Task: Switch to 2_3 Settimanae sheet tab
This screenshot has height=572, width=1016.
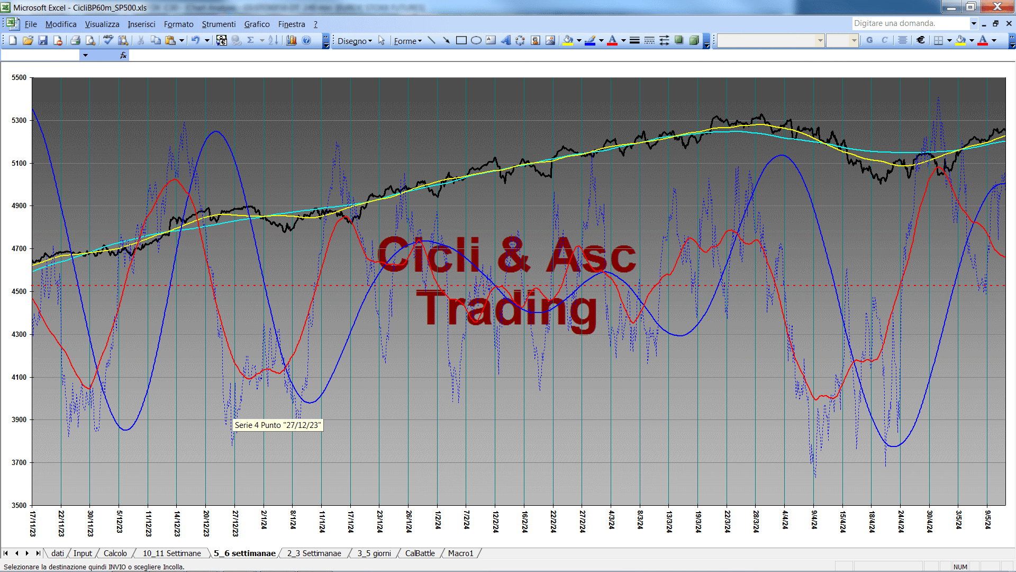Action: [314, 553]
